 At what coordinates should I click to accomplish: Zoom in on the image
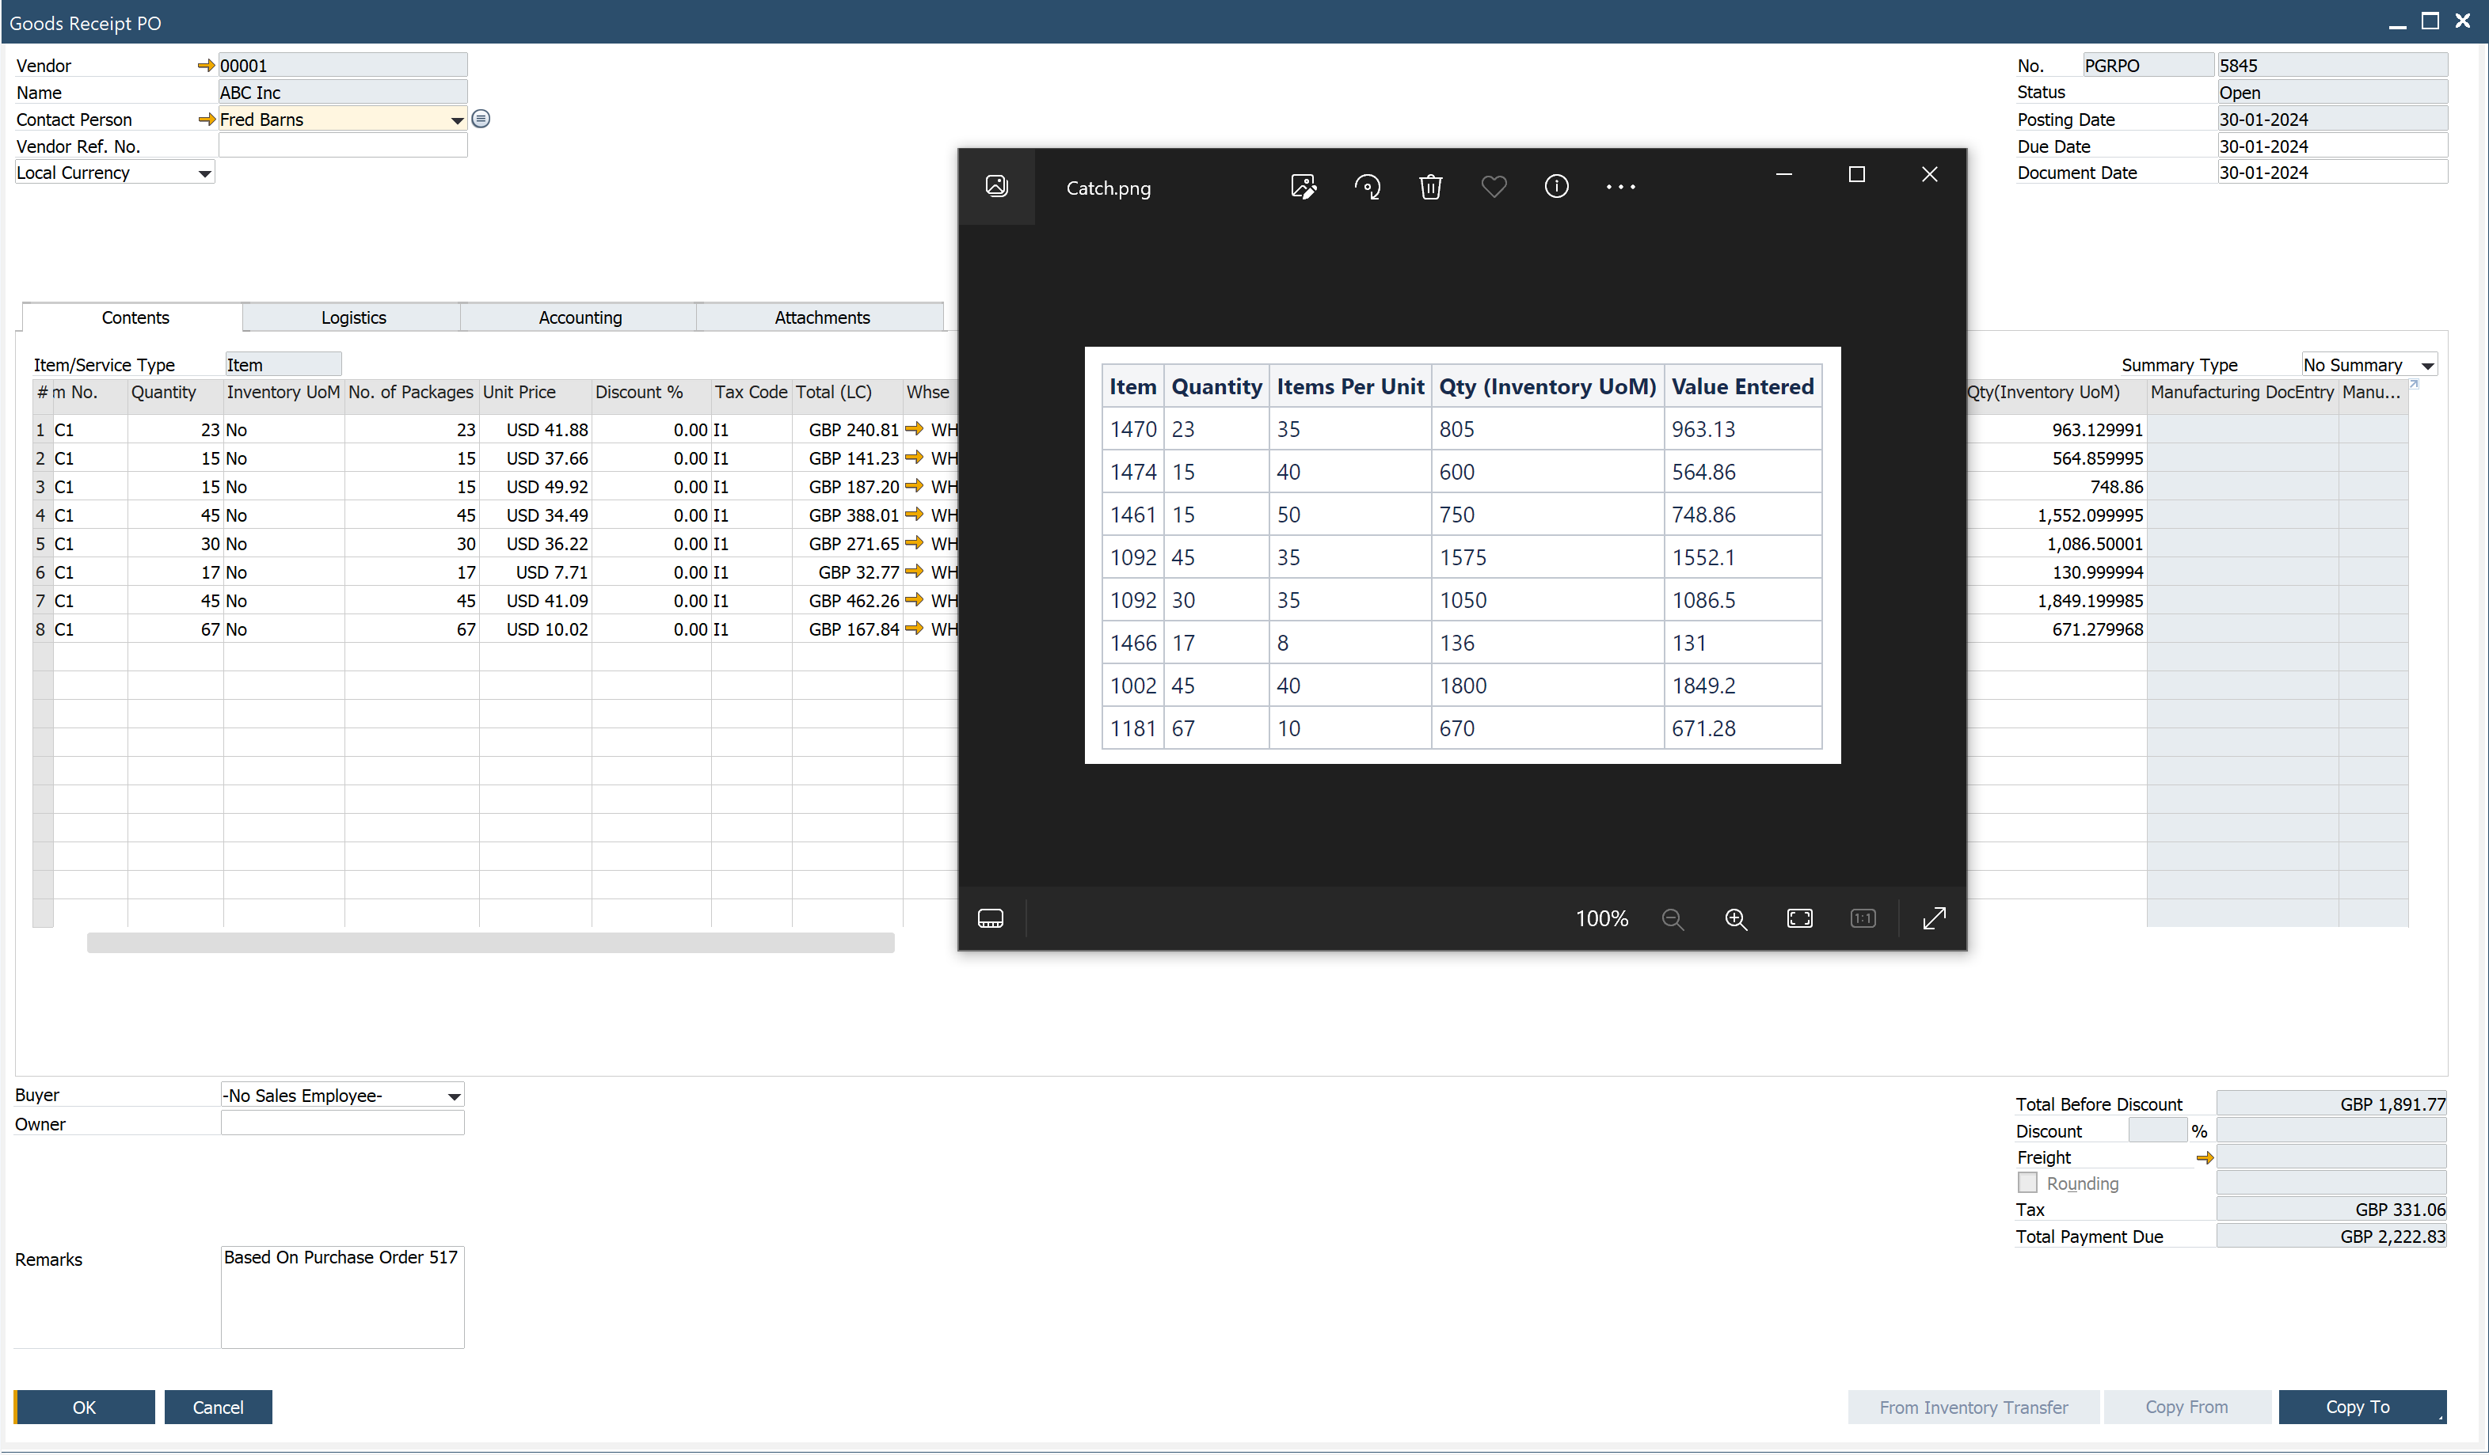pos(1737,918)
